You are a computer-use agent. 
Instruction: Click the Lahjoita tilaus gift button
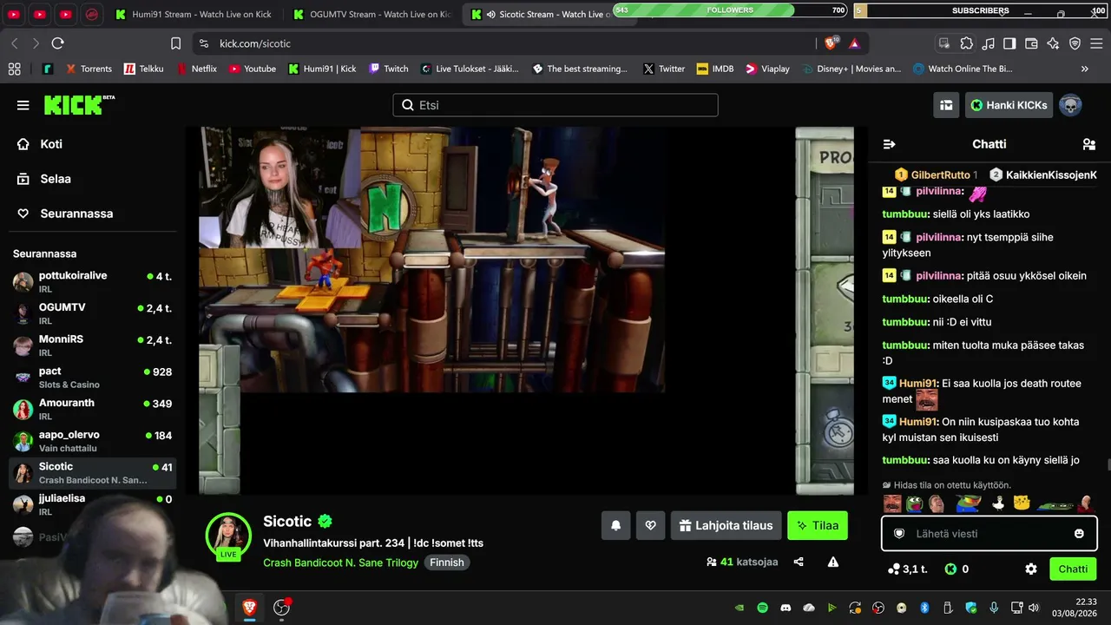(726, 525)
